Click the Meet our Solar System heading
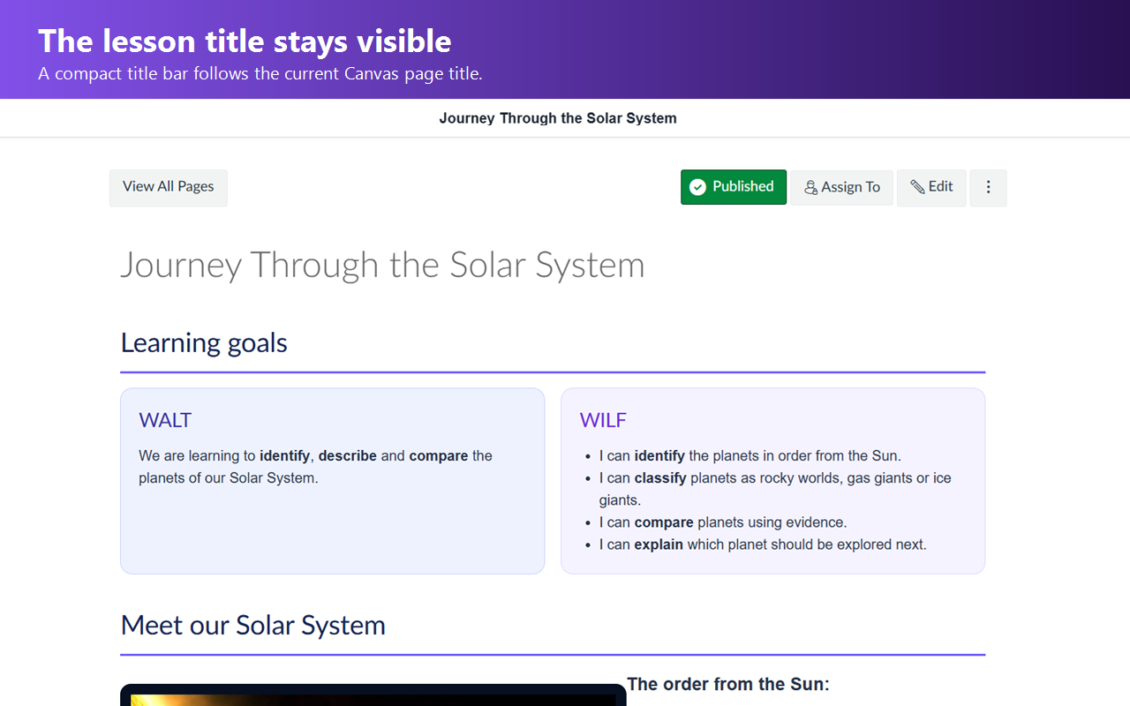1130x706 pixels. (x=252, y=625)
